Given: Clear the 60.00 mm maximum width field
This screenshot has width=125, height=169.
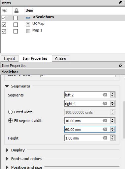Looking at the screenshot, I should click(x=105, y=129).
